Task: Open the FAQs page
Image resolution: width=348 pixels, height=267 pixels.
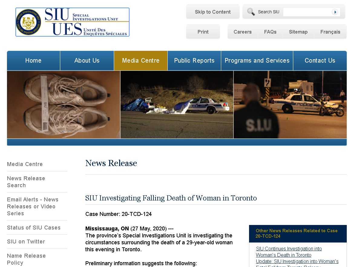Action: [270, 32]
